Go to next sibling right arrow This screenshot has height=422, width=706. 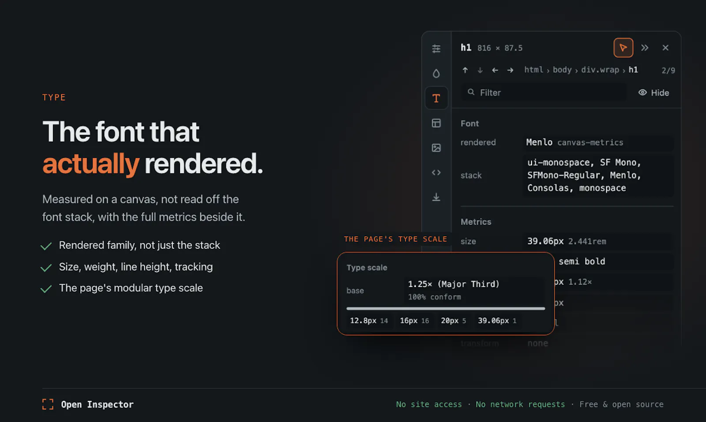coord(510,70)
